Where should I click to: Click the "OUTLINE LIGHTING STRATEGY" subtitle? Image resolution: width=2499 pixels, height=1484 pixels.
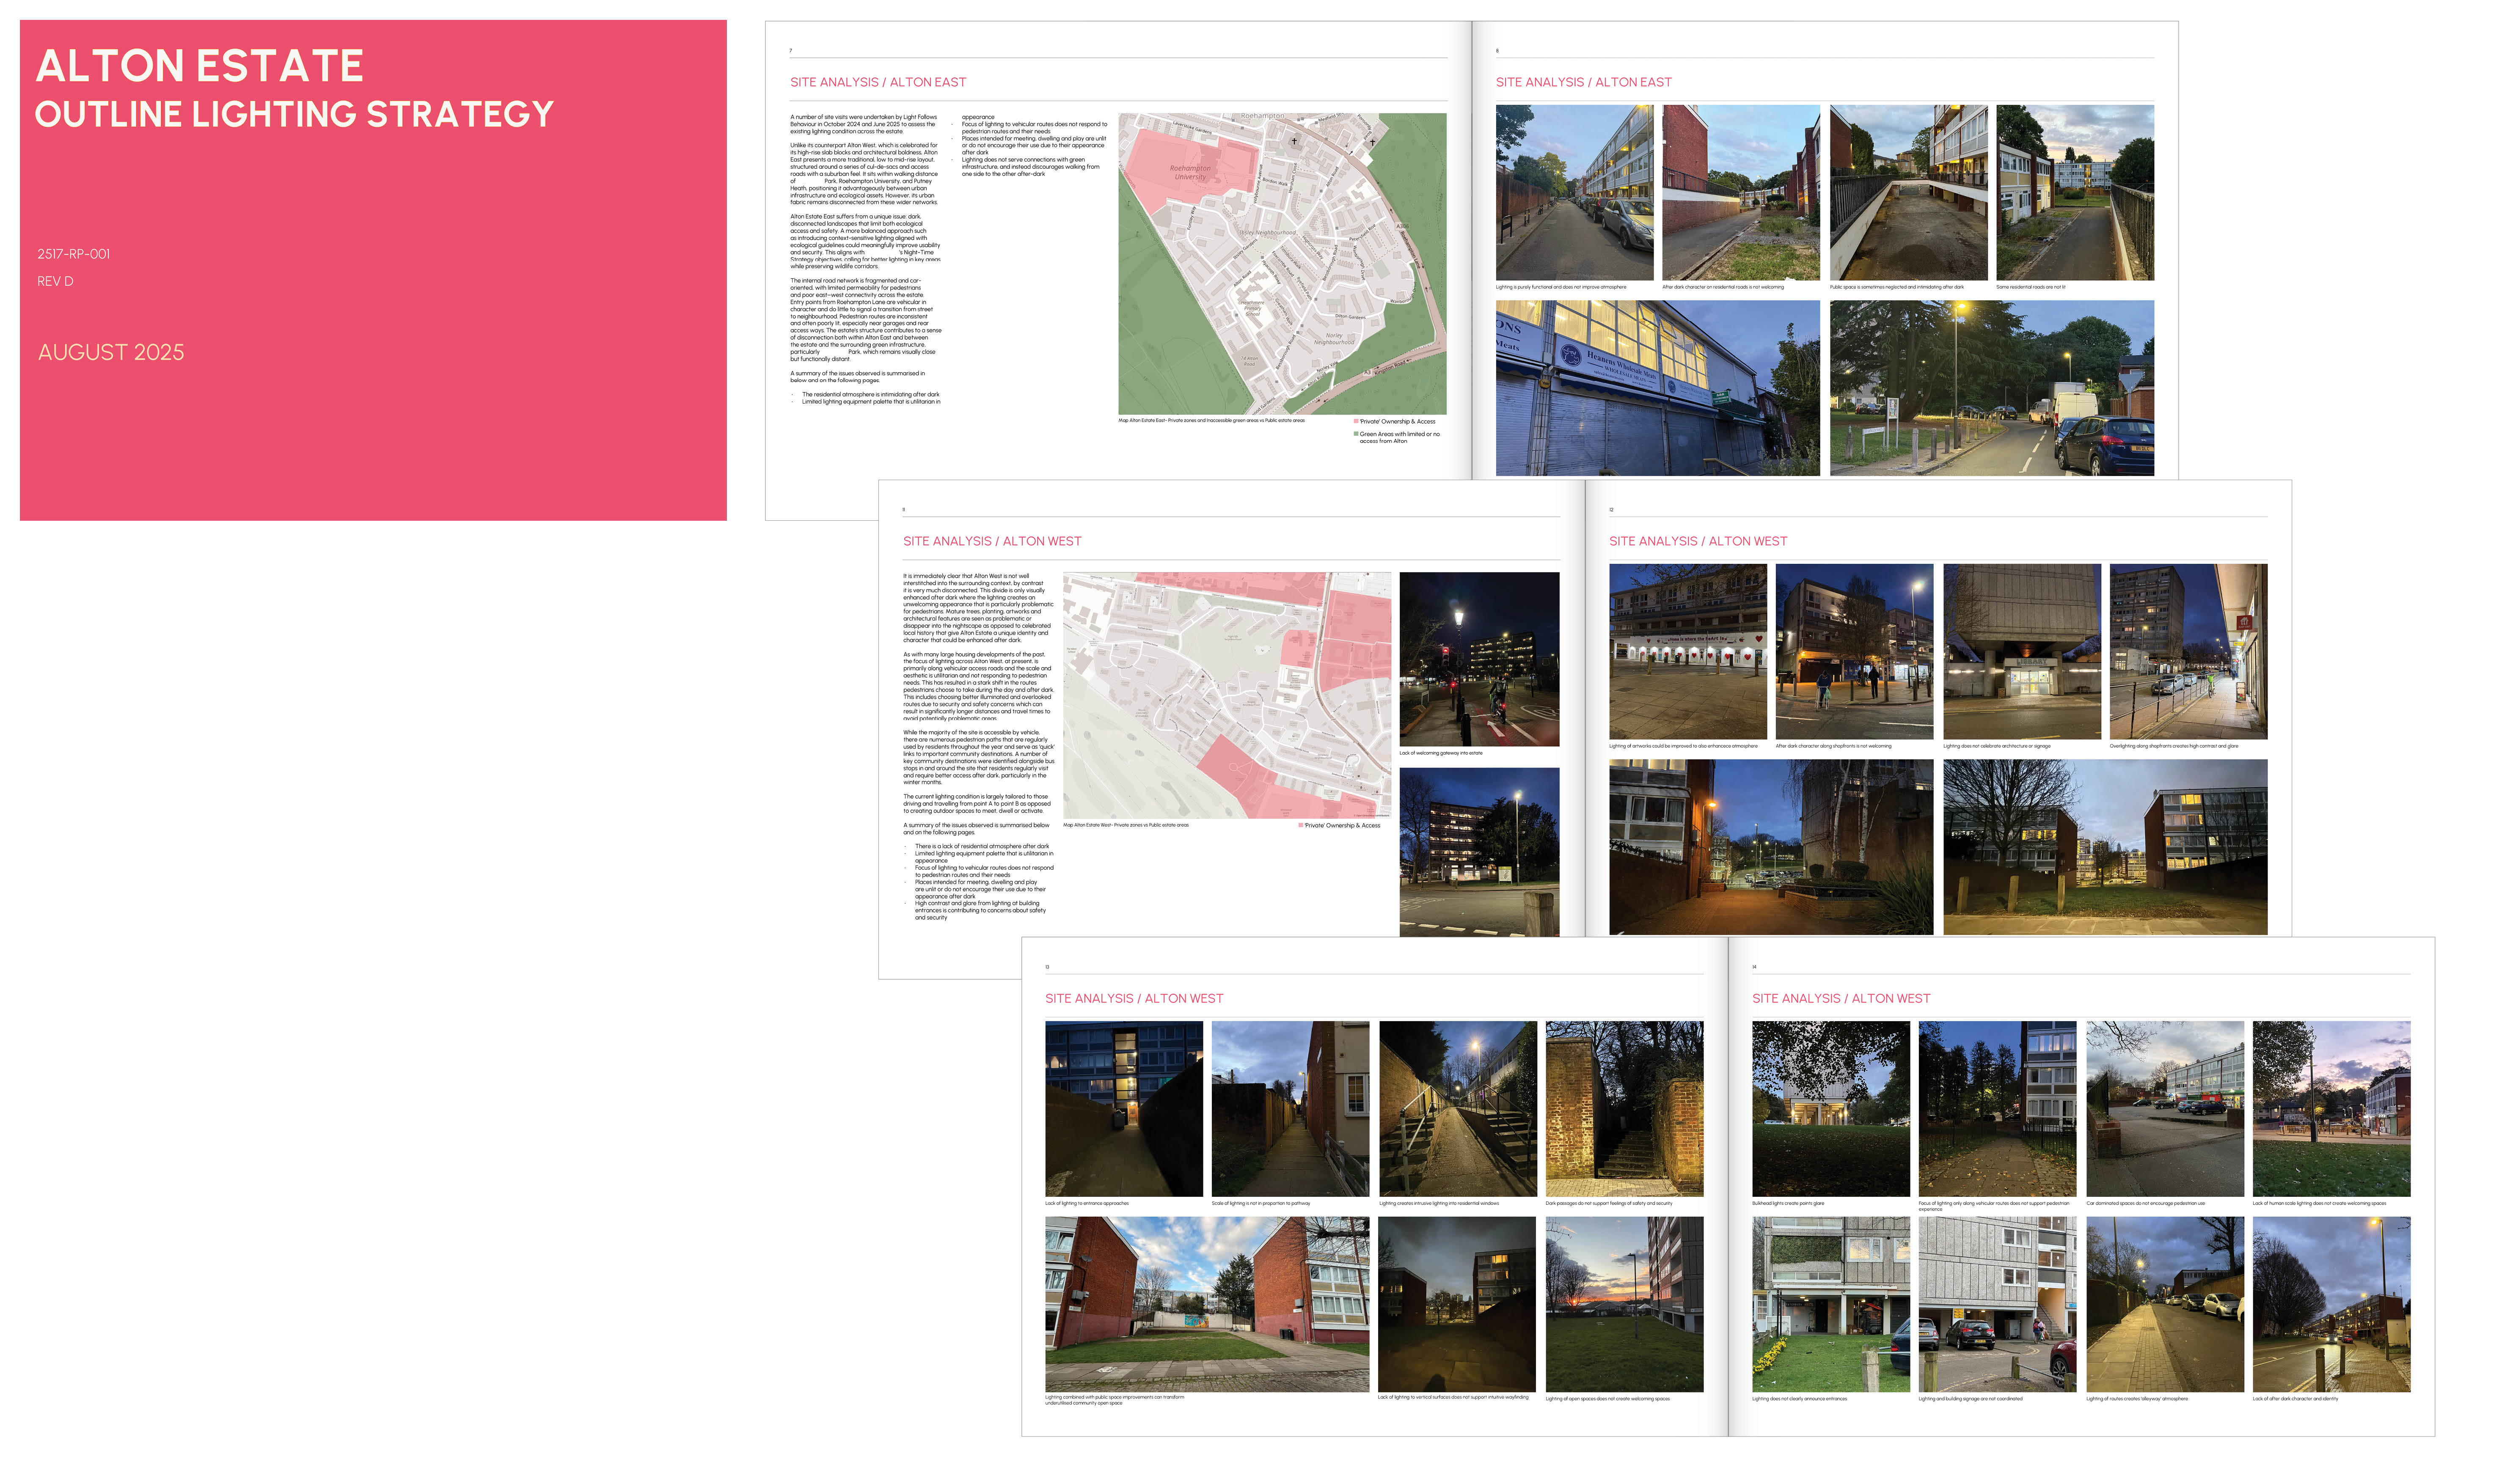pos(294,114)
